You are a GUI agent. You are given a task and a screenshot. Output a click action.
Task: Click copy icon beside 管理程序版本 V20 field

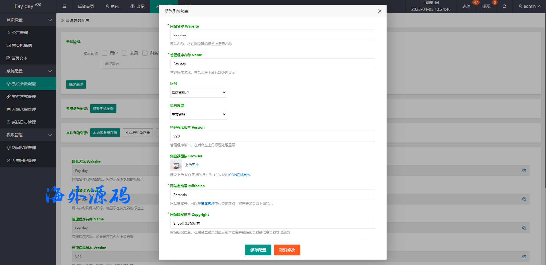coord(524,256)
